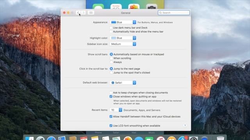Enable Ask to keep changes when closing documents

pos(111,93)
